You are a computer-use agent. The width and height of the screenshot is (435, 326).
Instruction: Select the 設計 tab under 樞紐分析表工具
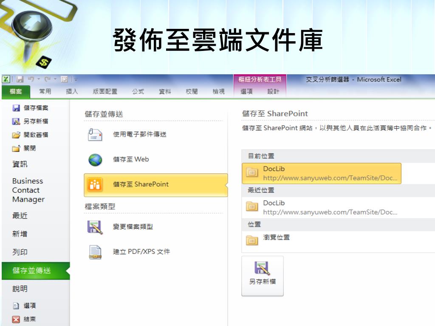click(x=273, y=92)
